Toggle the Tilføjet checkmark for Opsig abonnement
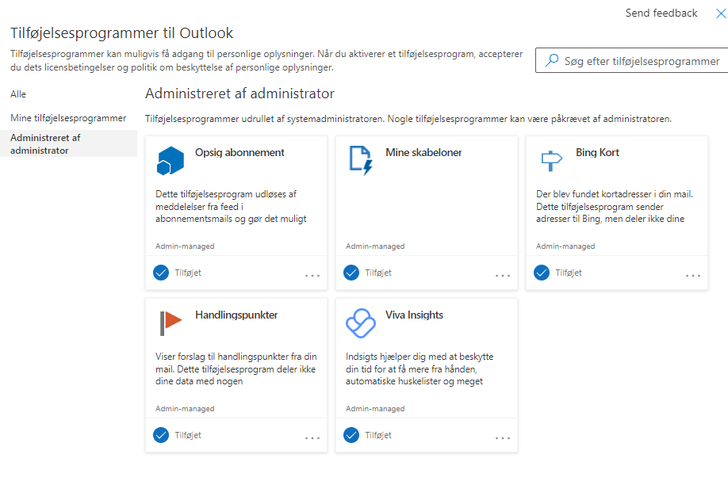 pyautogui.click(x=161, y=273)
